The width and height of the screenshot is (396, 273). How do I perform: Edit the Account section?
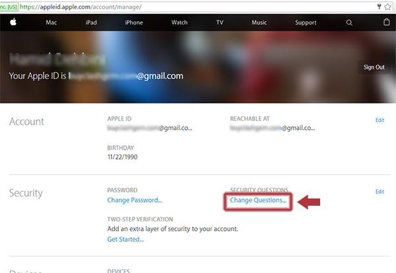tap(380, 120)
